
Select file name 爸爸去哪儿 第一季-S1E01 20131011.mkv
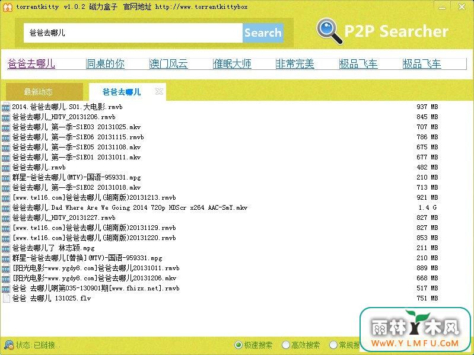[x=77, y=157]
